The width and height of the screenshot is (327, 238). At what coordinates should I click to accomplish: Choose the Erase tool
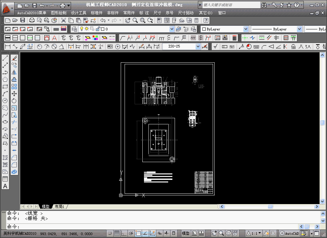click(x=14, y=58)
